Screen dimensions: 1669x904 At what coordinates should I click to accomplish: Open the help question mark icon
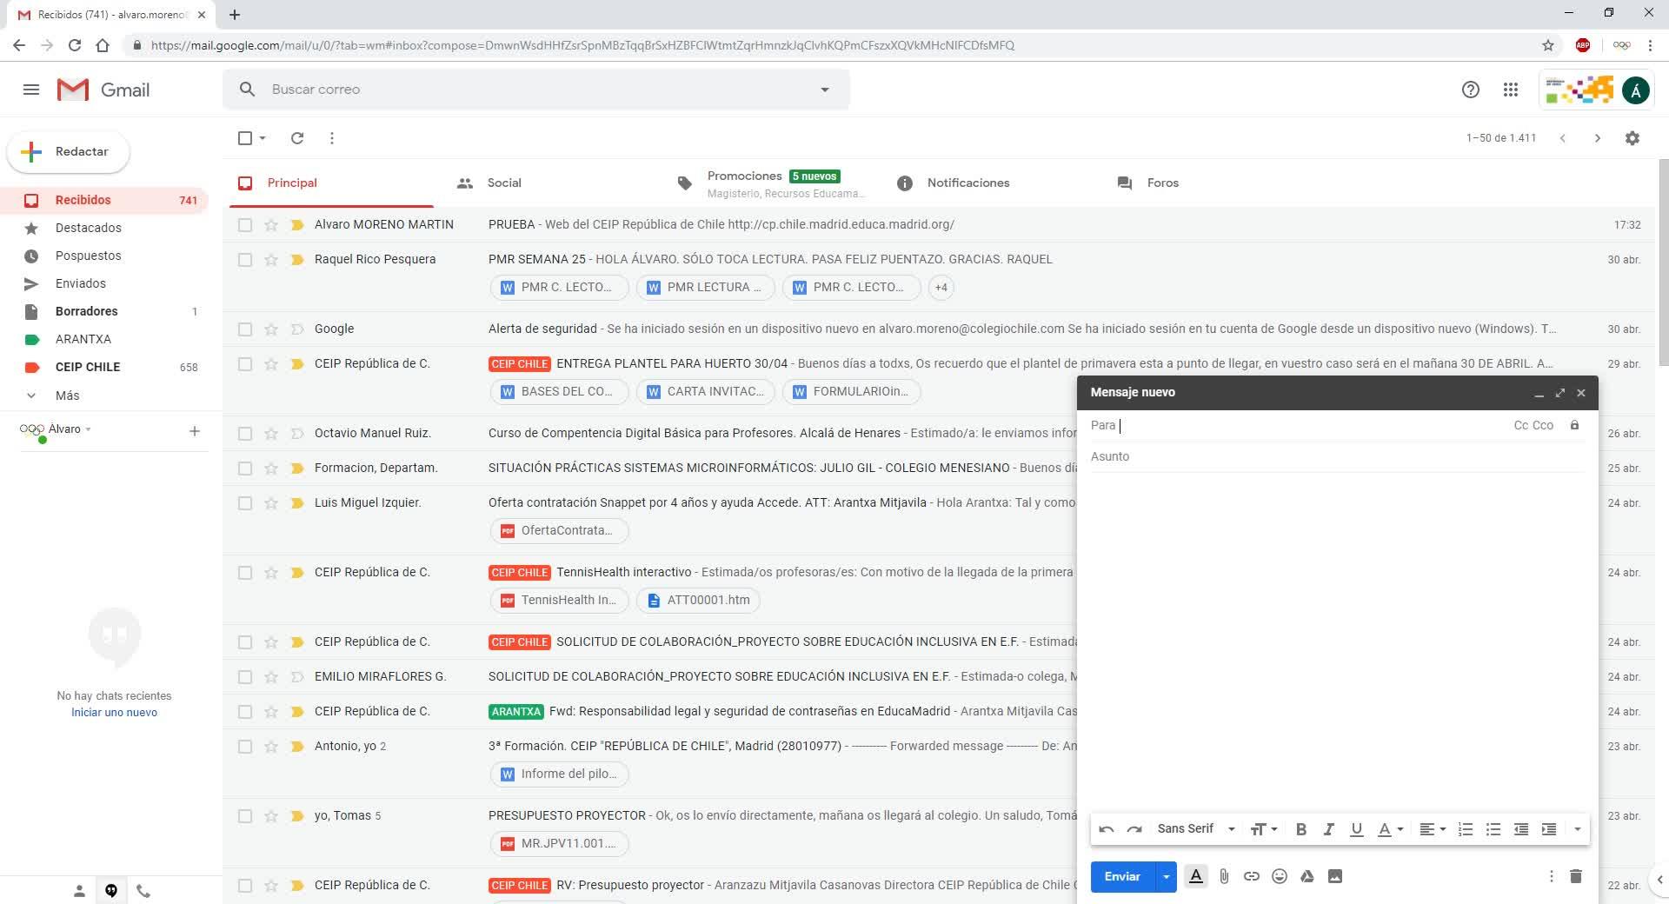pos(1471,90)
